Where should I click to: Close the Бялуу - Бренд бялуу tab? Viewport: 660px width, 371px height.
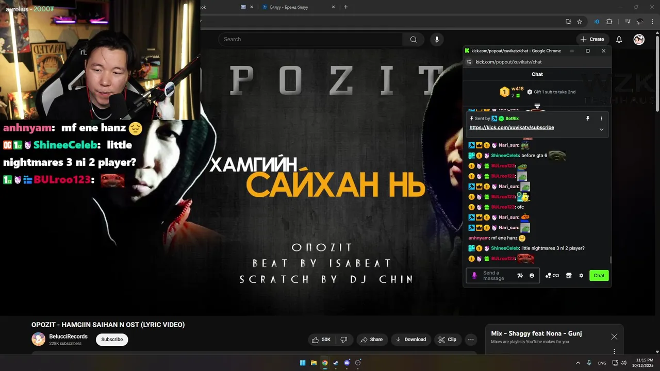333,7
